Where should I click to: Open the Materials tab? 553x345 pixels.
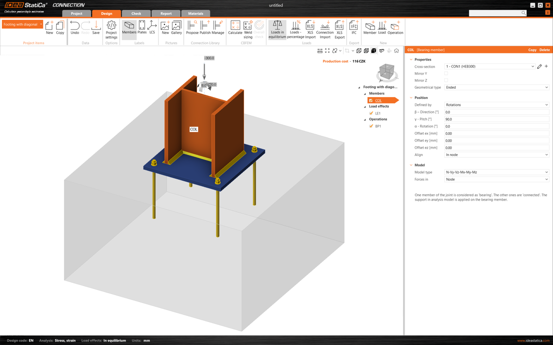[x=196, y=13]
